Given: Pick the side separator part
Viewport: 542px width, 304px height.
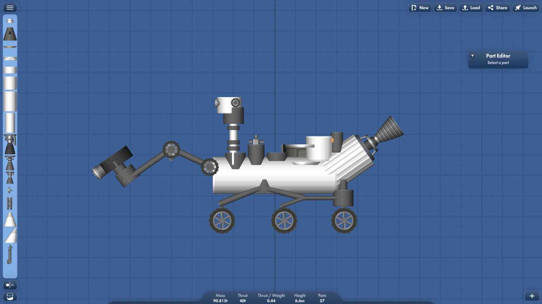Looking at the screenshot, I should tap(10, 204).
